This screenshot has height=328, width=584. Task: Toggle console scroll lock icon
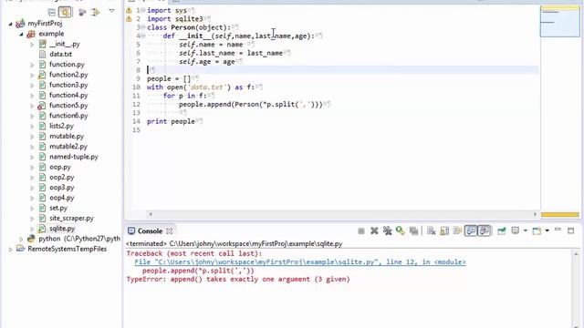[444, 231]
